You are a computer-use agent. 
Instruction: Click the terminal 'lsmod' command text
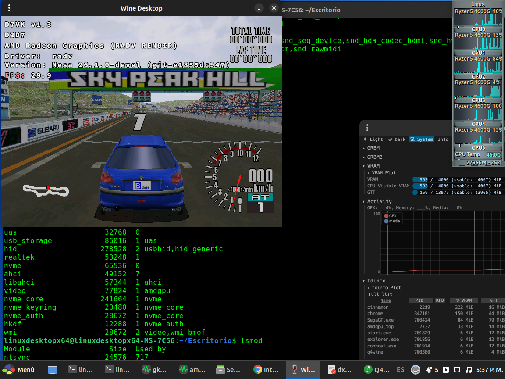(x=252, y=341)
